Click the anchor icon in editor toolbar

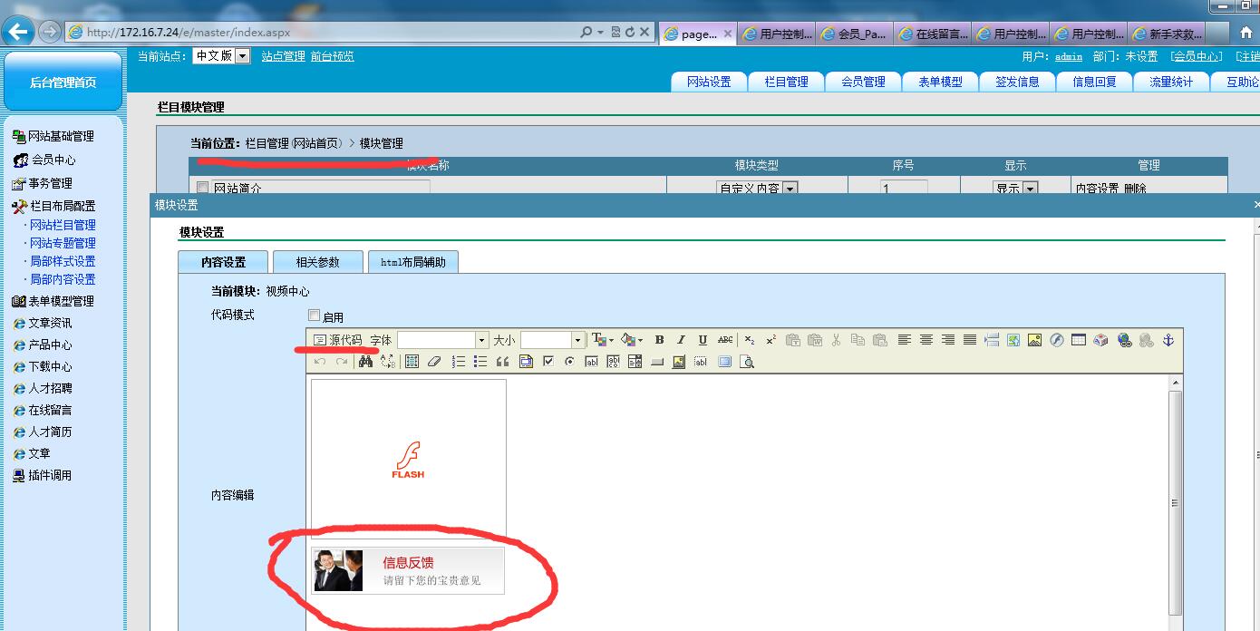pos(1168,340)
